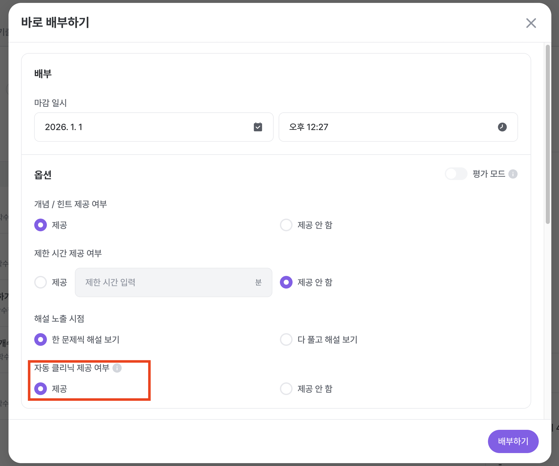Viewport: 559px width, 466px height.
Task: Click the 배부 section heading
Action: [43, 74]
